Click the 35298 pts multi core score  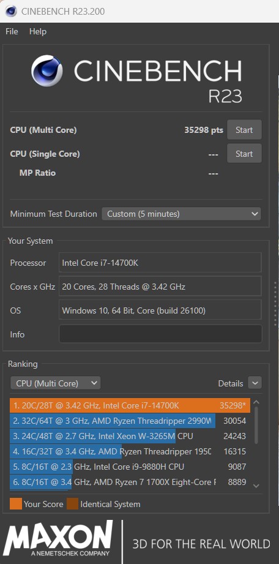point(204,130)
